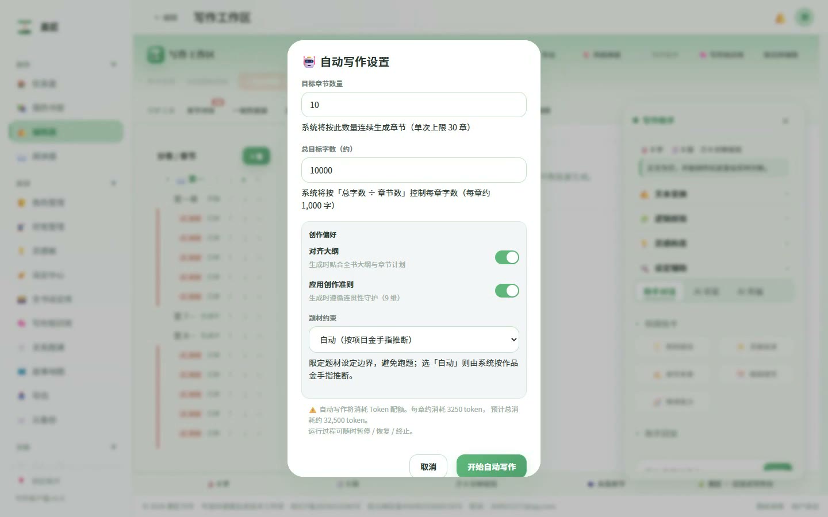The height and width of the screenshot is (517, 828).
Task: Click the 限定题材设定边界 description text
Action: 413,369
